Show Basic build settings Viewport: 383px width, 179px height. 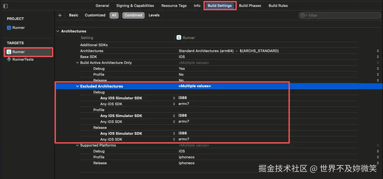(74, 15)
